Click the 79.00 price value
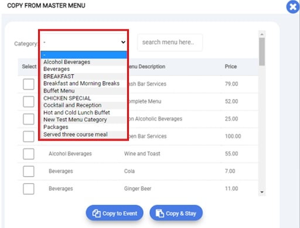The image size is (300, 228). (231, 84)
